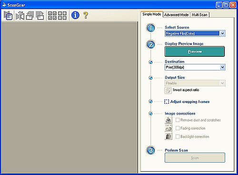Screen dimensions: 238x175
Task: Click the mirror image toolbar icon
Action: coord(20,15)
